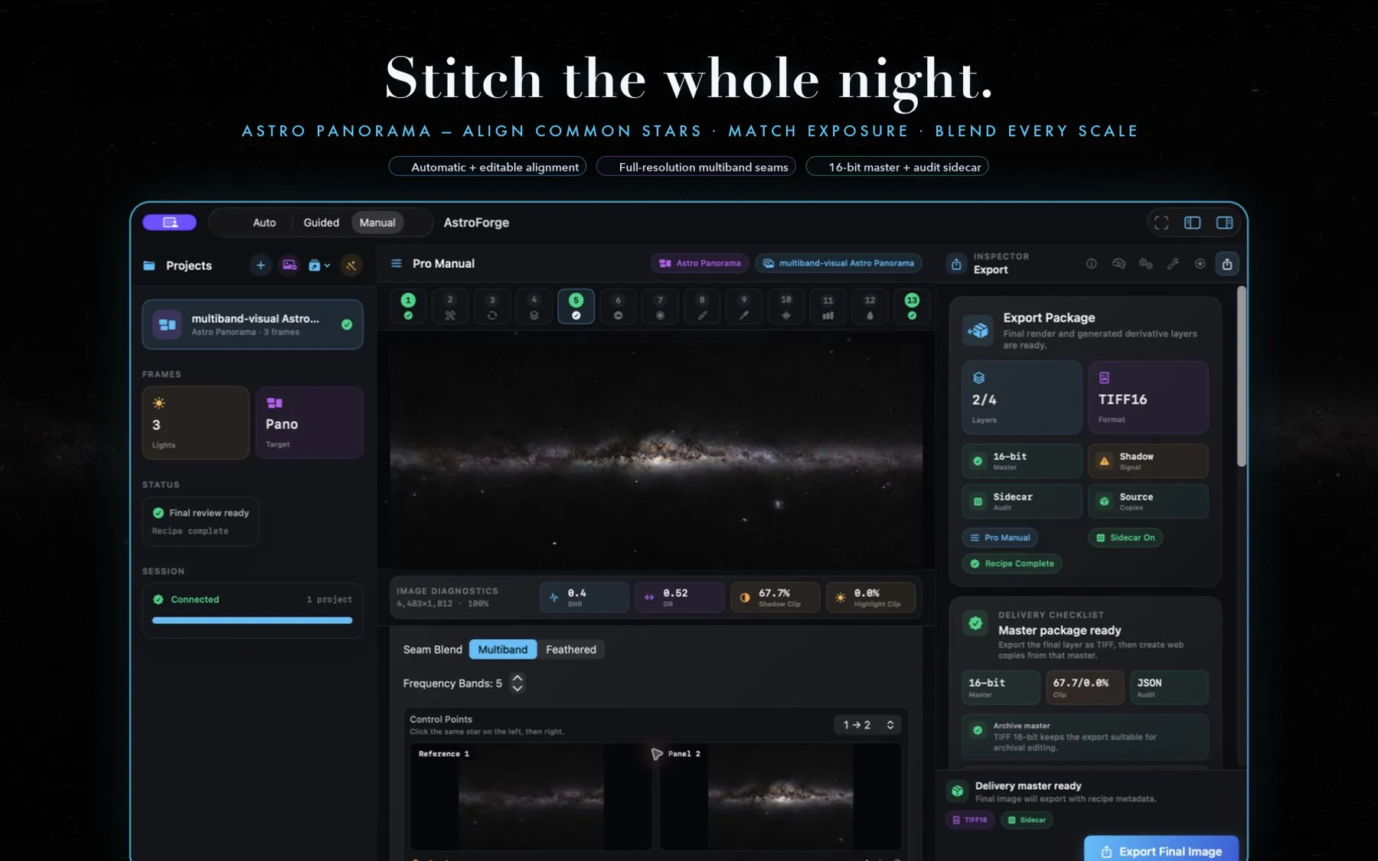Screen dimensions: 1378x861
Task: Select the Manual mode tab
Action: coord(377,223)
